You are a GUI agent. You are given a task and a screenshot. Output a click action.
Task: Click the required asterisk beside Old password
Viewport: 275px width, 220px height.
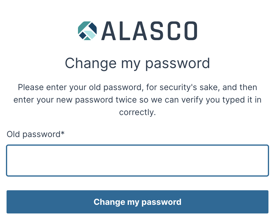62,133
